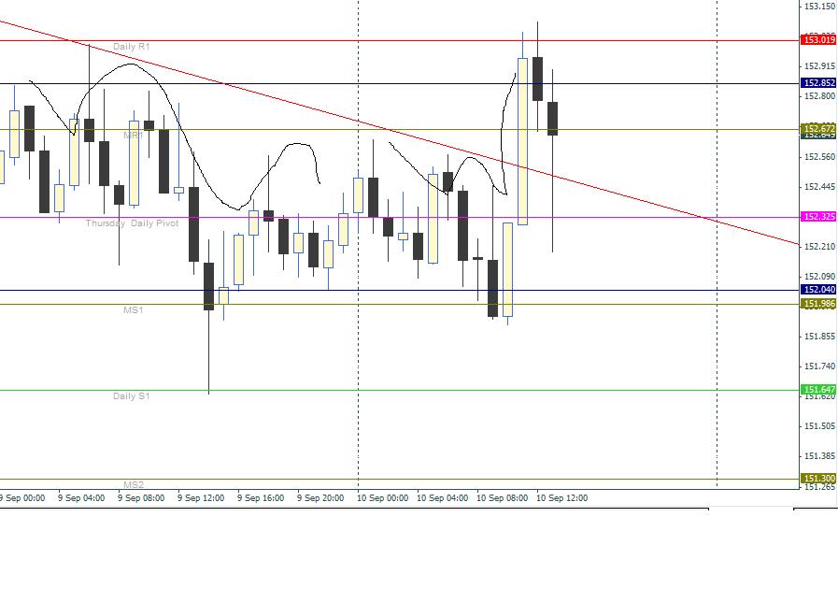Select the olive 151.300 price tag
The image size is (838, 603).
[818, 478]
